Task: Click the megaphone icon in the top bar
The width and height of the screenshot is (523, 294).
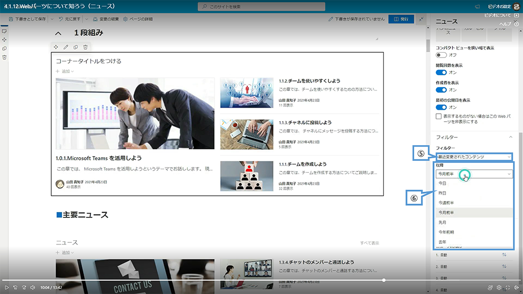Action: (477, 7)
